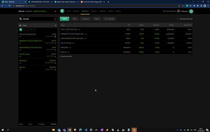This screenshot has width=210, height=132.
Task: Expand the Nifty 50 index dropdown arrow
Action: 55,11
